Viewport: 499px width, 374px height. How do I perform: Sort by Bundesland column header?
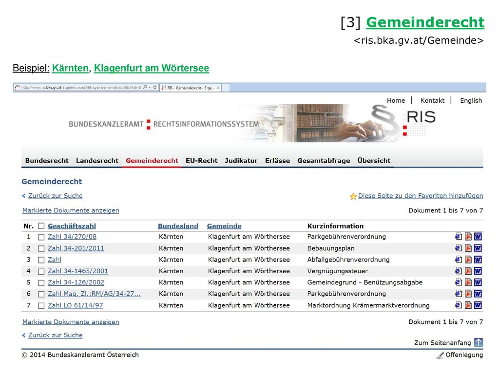(x=178, y=226)
